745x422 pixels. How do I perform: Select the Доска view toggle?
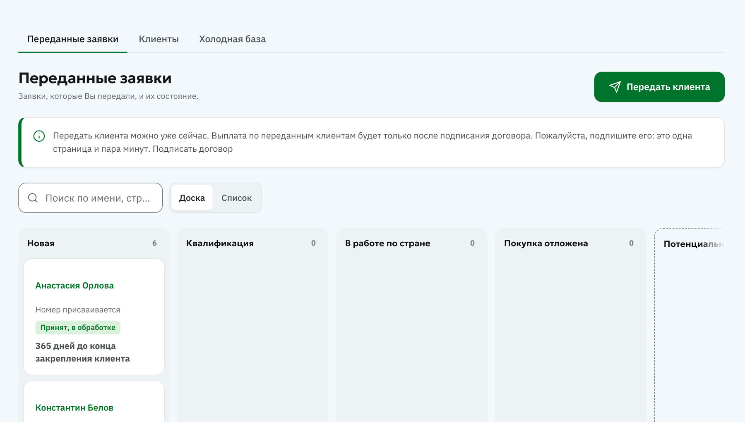pyautogui.click(x=192, y=198)
